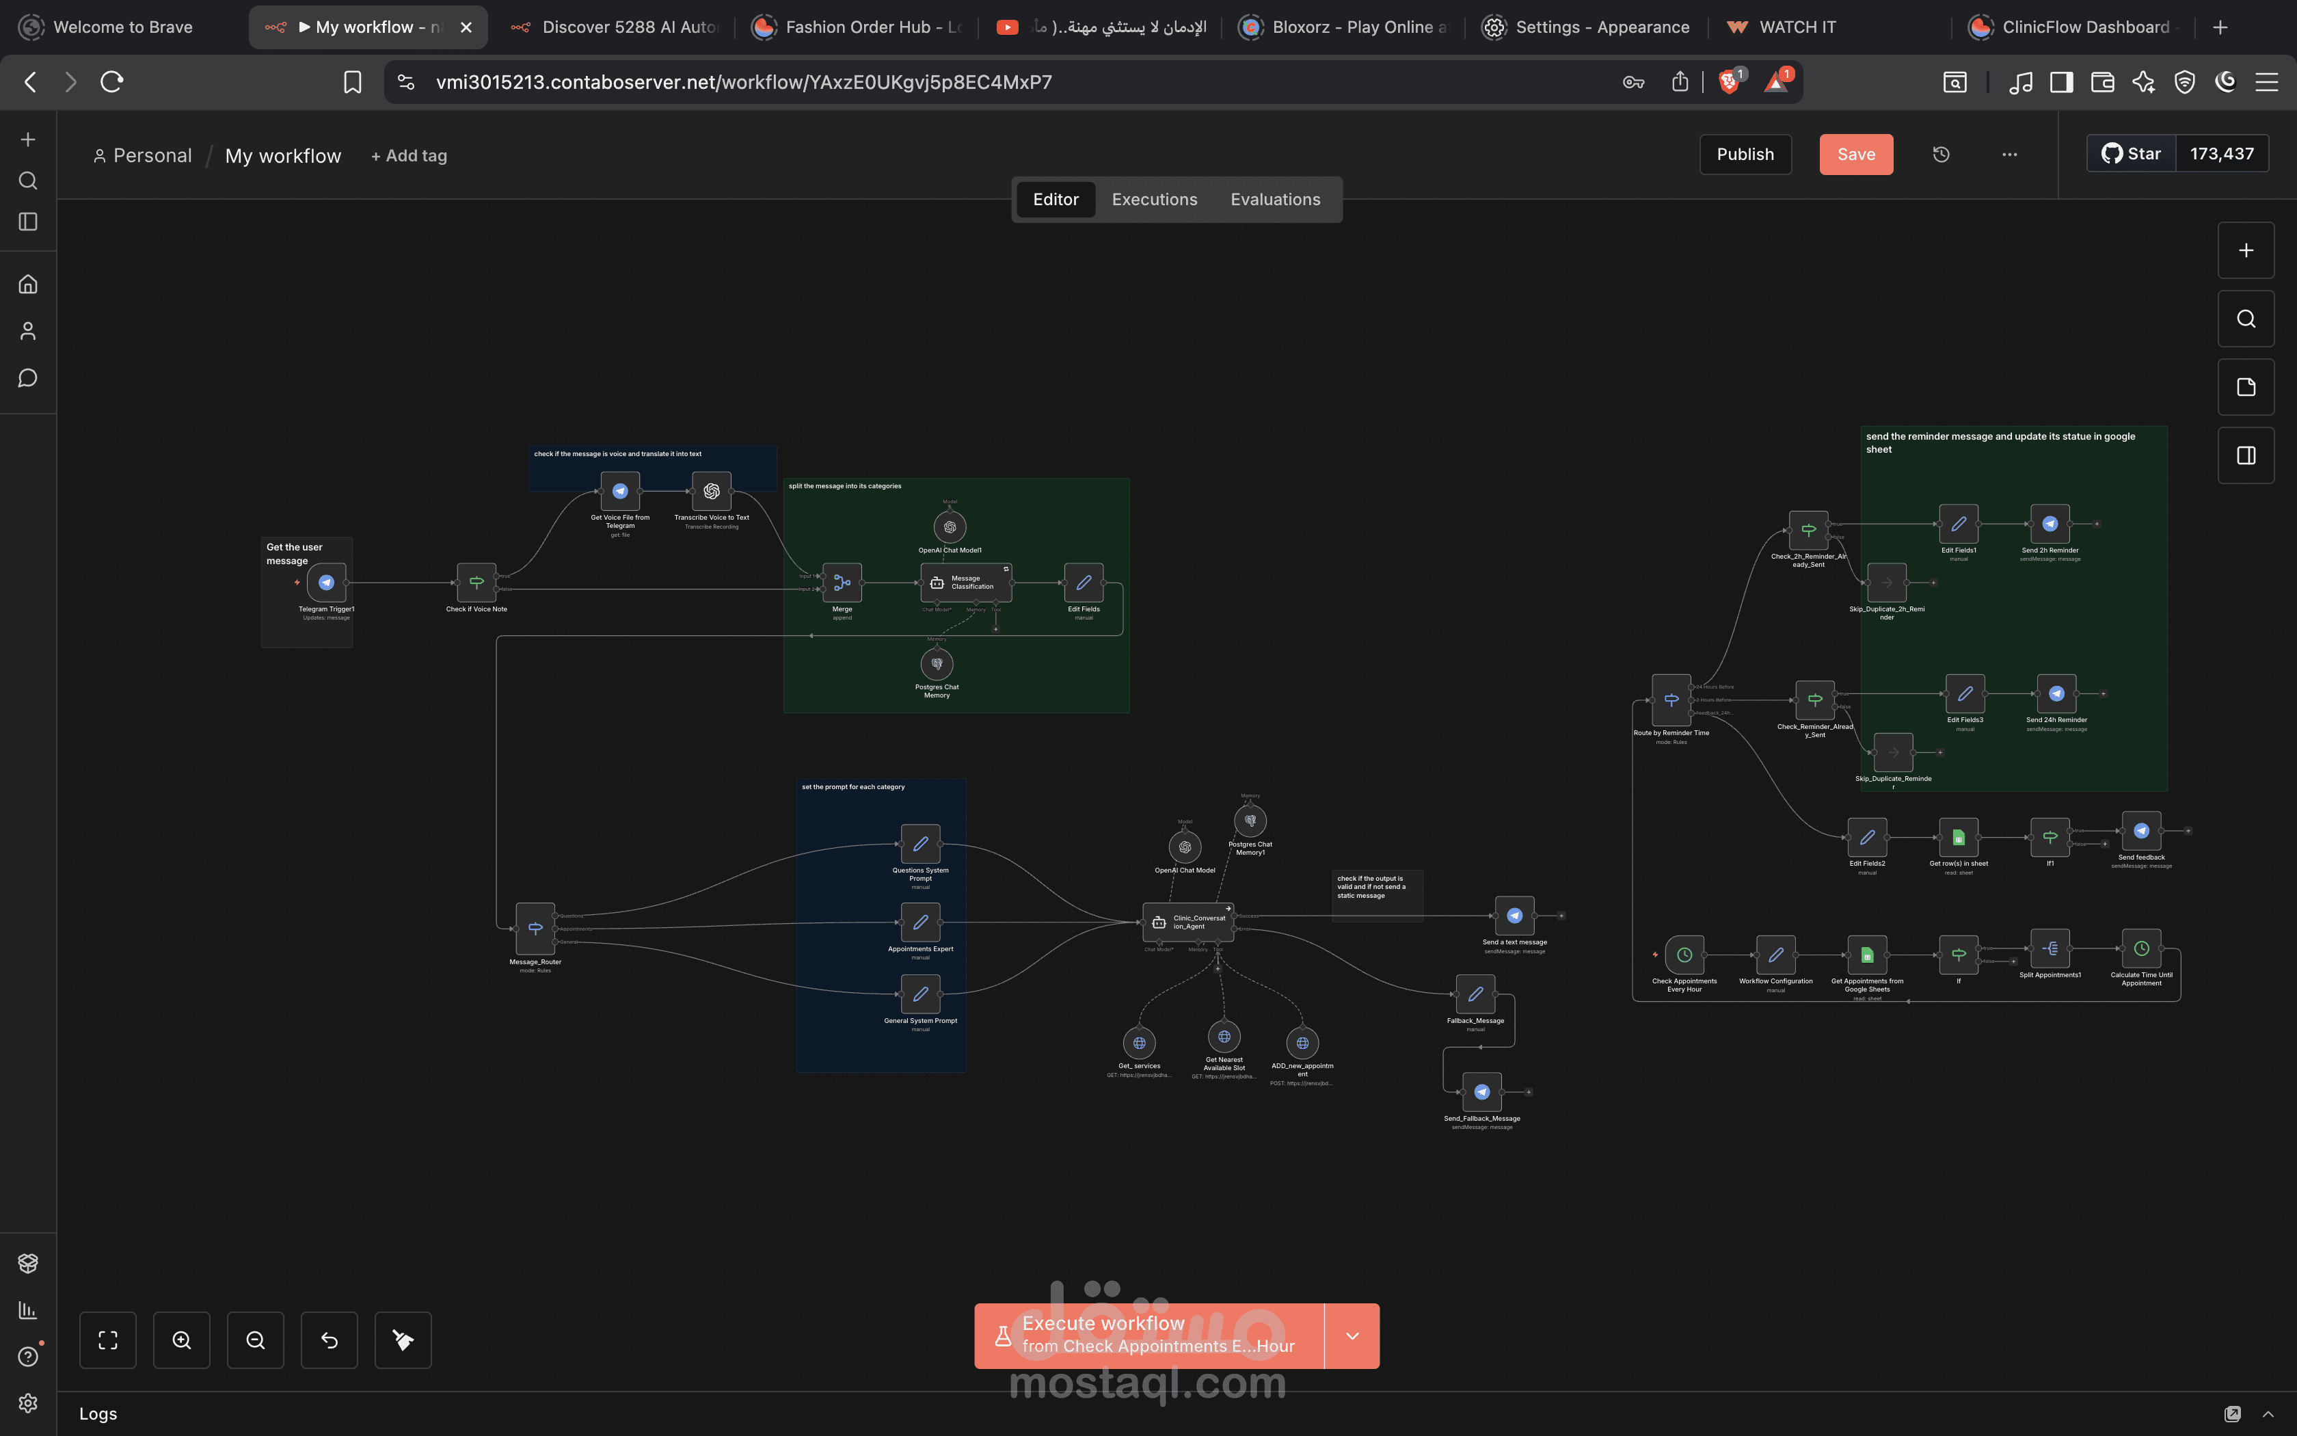2297x1436 pixels.
Task: Expand the Logs panel chevron
Action: click(x=2268, y=1413)
